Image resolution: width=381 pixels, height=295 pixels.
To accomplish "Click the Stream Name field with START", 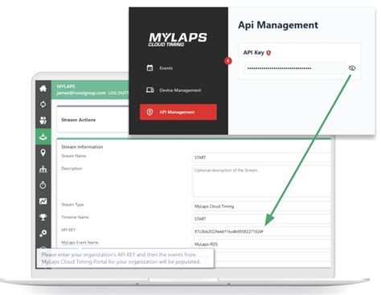I will pyautogui.click(x=262, y=158).
